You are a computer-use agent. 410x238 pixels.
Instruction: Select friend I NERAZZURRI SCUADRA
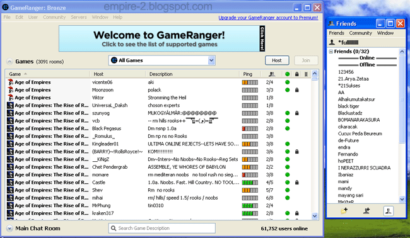pyautogui.click(x=364, y=168)
